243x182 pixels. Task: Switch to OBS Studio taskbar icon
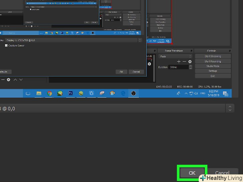134,93
